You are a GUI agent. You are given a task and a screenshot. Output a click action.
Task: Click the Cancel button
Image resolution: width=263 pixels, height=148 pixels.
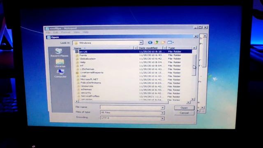pos(184,113)
